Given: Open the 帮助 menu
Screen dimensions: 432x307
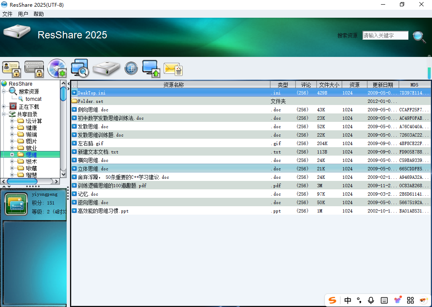Looking at the screenshot, I should (x=38, y=13).
